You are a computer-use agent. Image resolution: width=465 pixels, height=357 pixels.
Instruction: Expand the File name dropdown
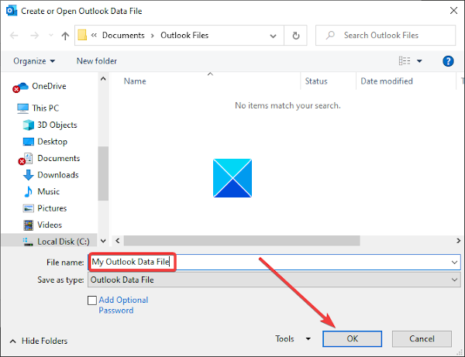[454, 263]
